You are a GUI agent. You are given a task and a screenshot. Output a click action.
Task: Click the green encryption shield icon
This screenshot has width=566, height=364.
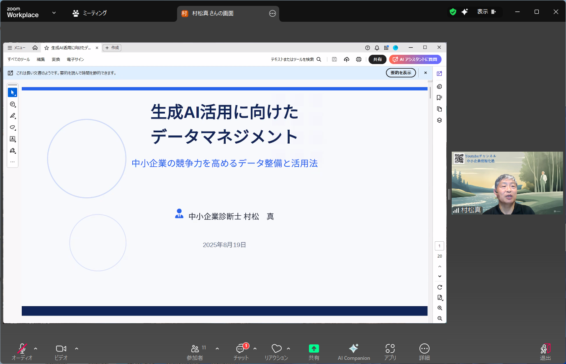pyautogui.click(x=453, y=12)
